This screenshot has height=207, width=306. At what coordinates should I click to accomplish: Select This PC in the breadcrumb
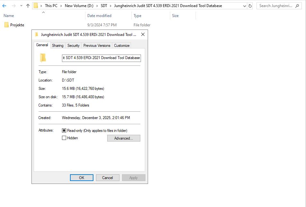(x=51, y=6)
